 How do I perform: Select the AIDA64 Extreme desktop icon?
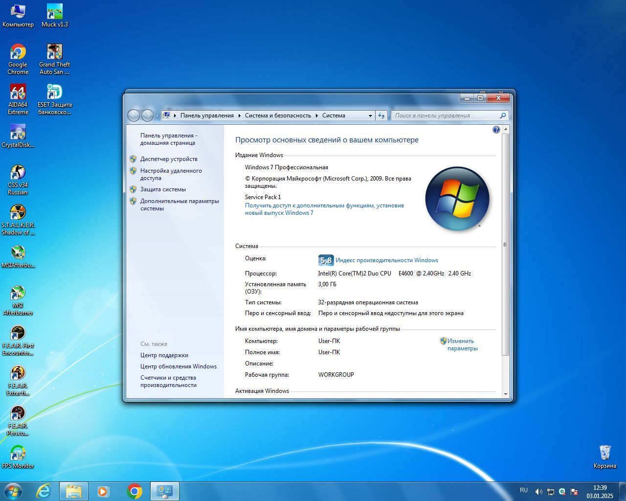[x=18, y=99]
